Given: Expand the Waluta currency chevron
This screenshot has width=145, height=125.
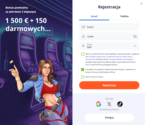Looking at the screenshot, I should point(135,46).
